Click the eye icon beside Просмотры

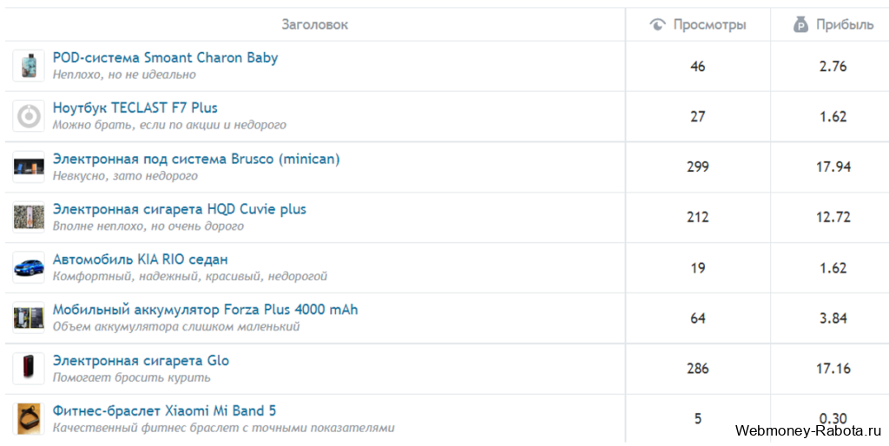657,24
